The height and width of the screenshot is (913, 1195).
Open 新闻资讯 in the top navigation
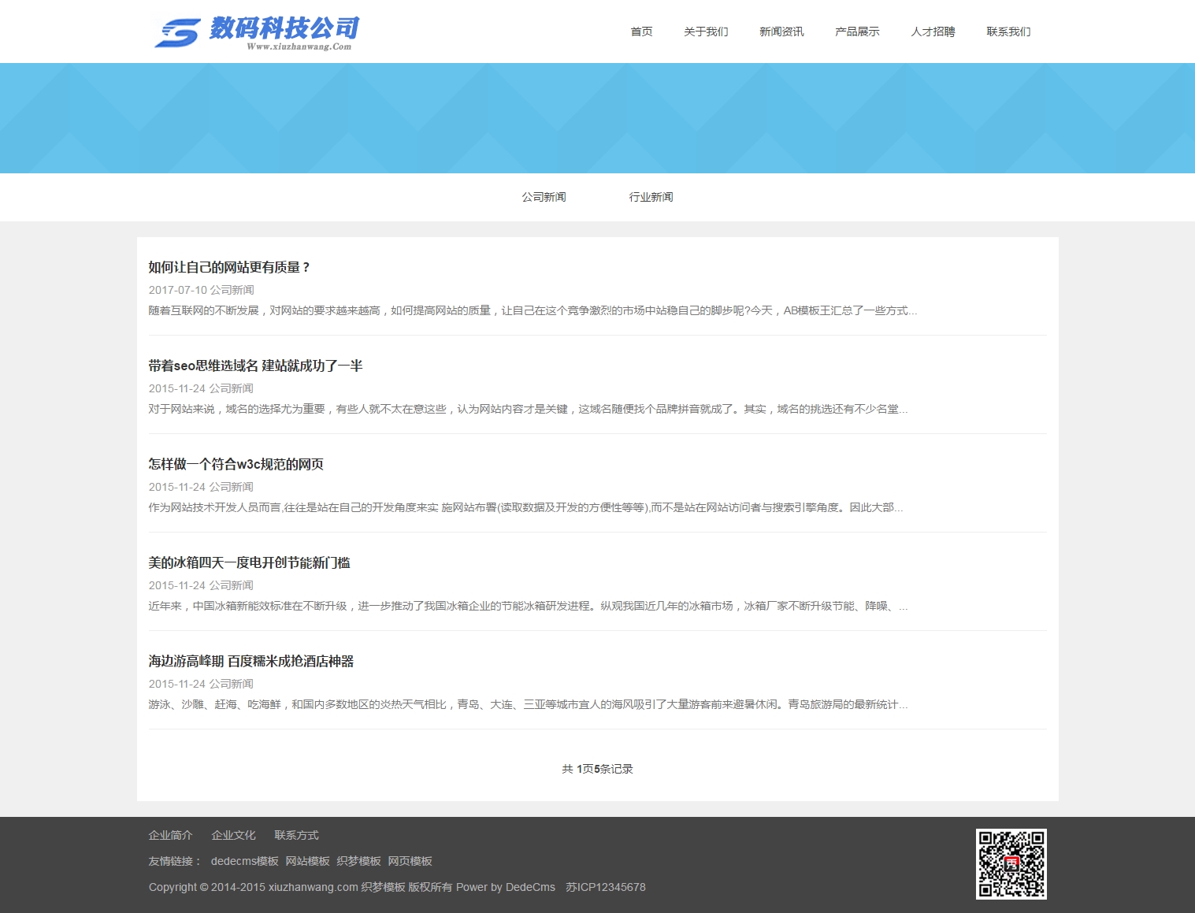(781, 32)
